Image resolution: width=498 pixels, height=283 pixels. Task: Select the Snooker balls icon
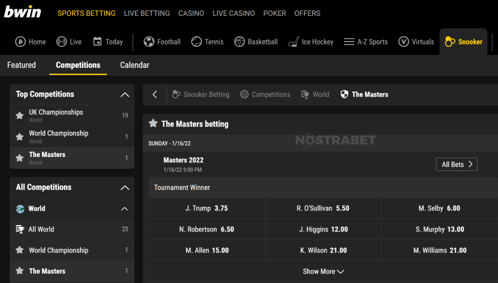click(x=450, y=42)
